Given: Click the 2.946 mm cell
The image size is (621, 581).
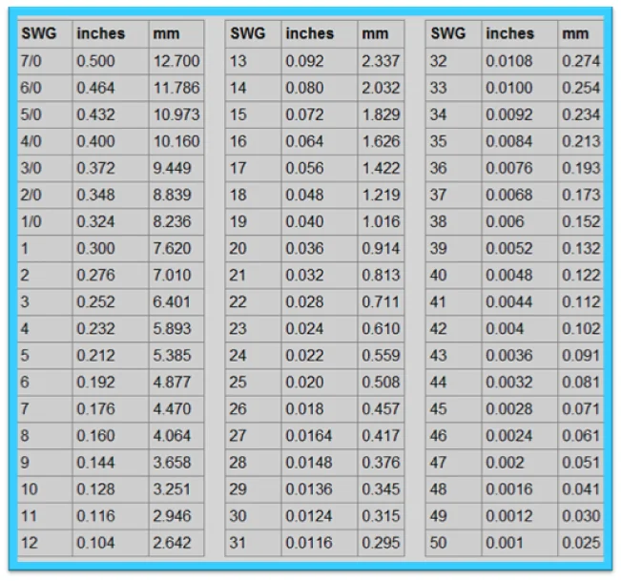Looking at the screenshot, I should 176,516.
